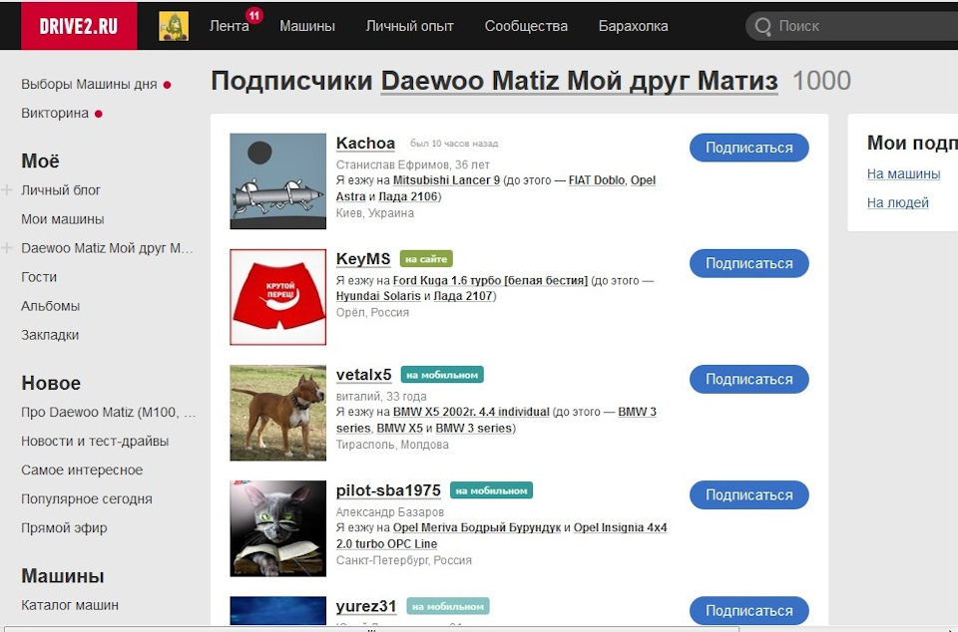Open Выборы Машины дня link
The height and width of the screenshot is (632, 958).
pos(89,84)
